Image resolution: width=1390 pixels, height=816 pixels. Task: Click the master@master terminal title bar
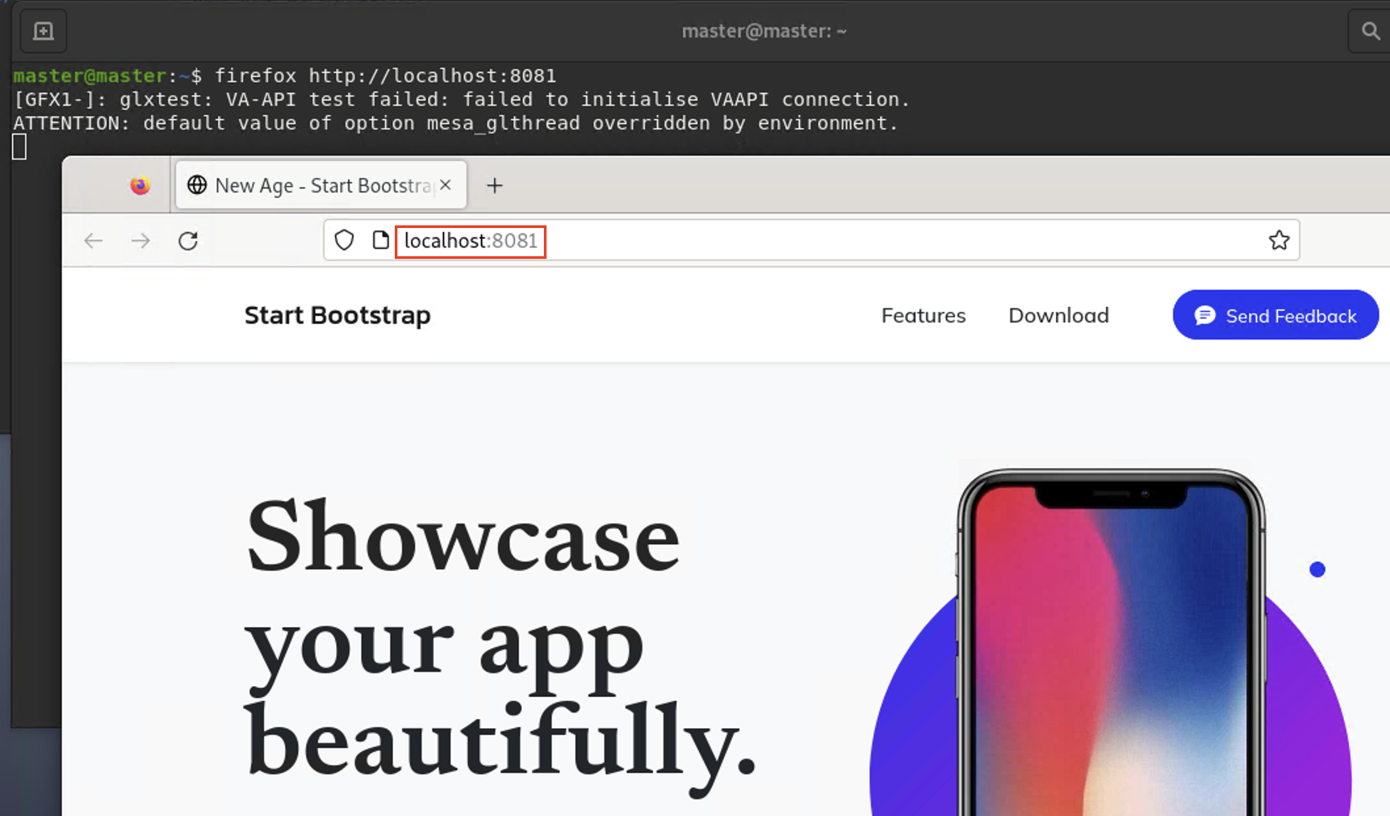(764, 31)
